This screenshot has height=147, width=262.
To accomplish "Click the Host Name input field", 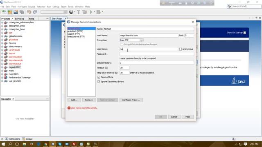I will coord(149,36).
